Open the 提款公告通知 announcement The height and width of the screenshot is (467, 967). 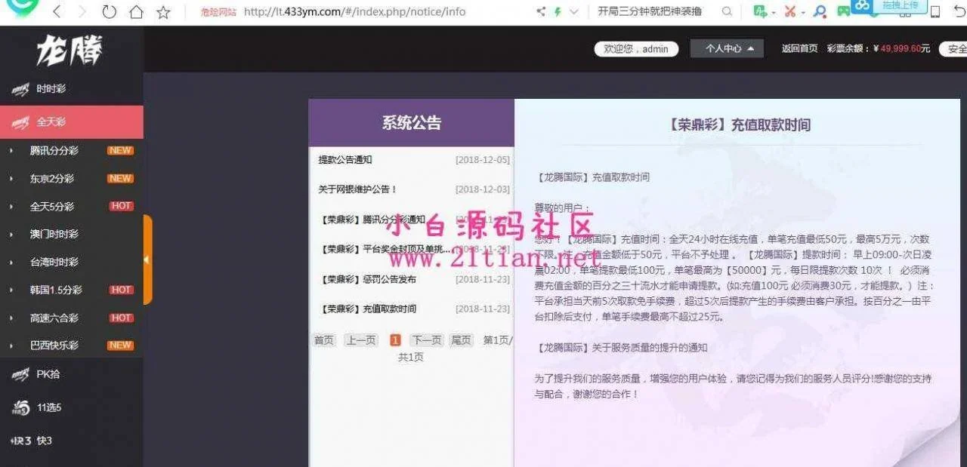345,160
